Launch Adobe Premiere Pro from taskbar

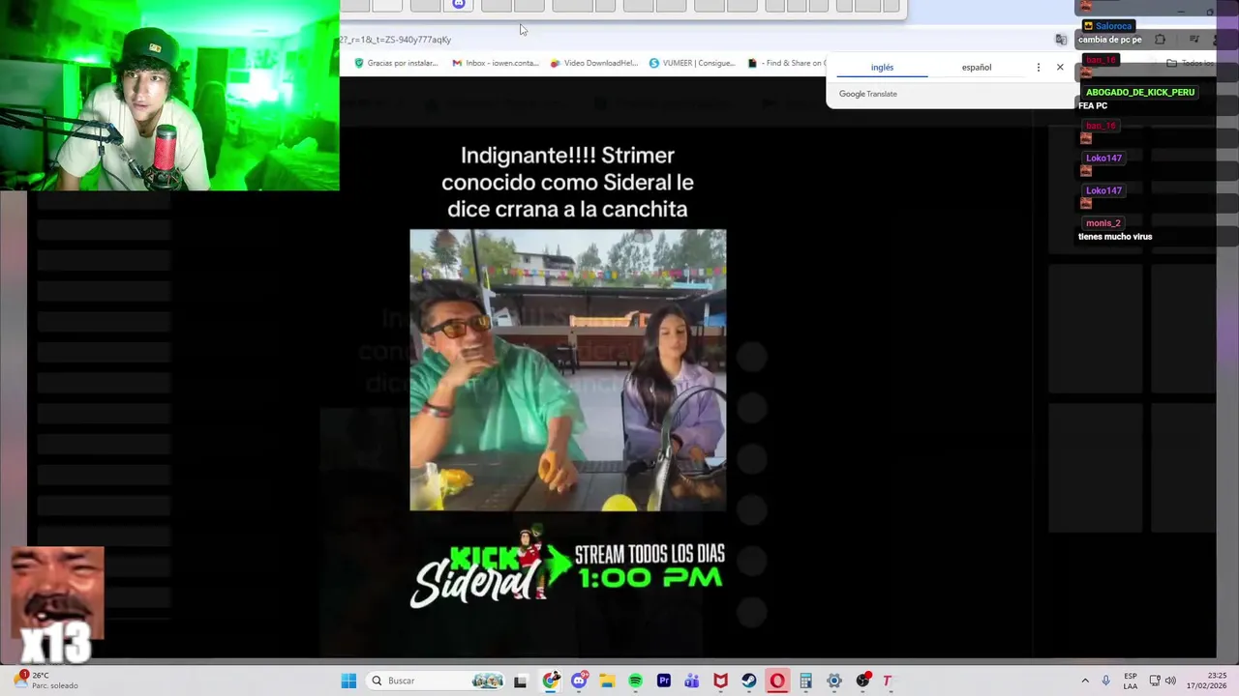[664, 681]
